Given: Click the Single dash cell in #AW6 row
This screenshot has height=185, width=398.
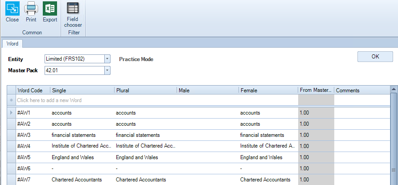Looking at the screenshot, I should click(x=82, y=169).
